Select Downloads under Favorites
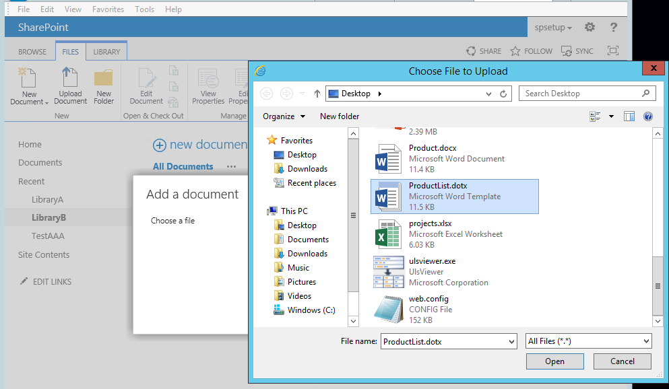This screenshot has width=669, height=389. 300,169
